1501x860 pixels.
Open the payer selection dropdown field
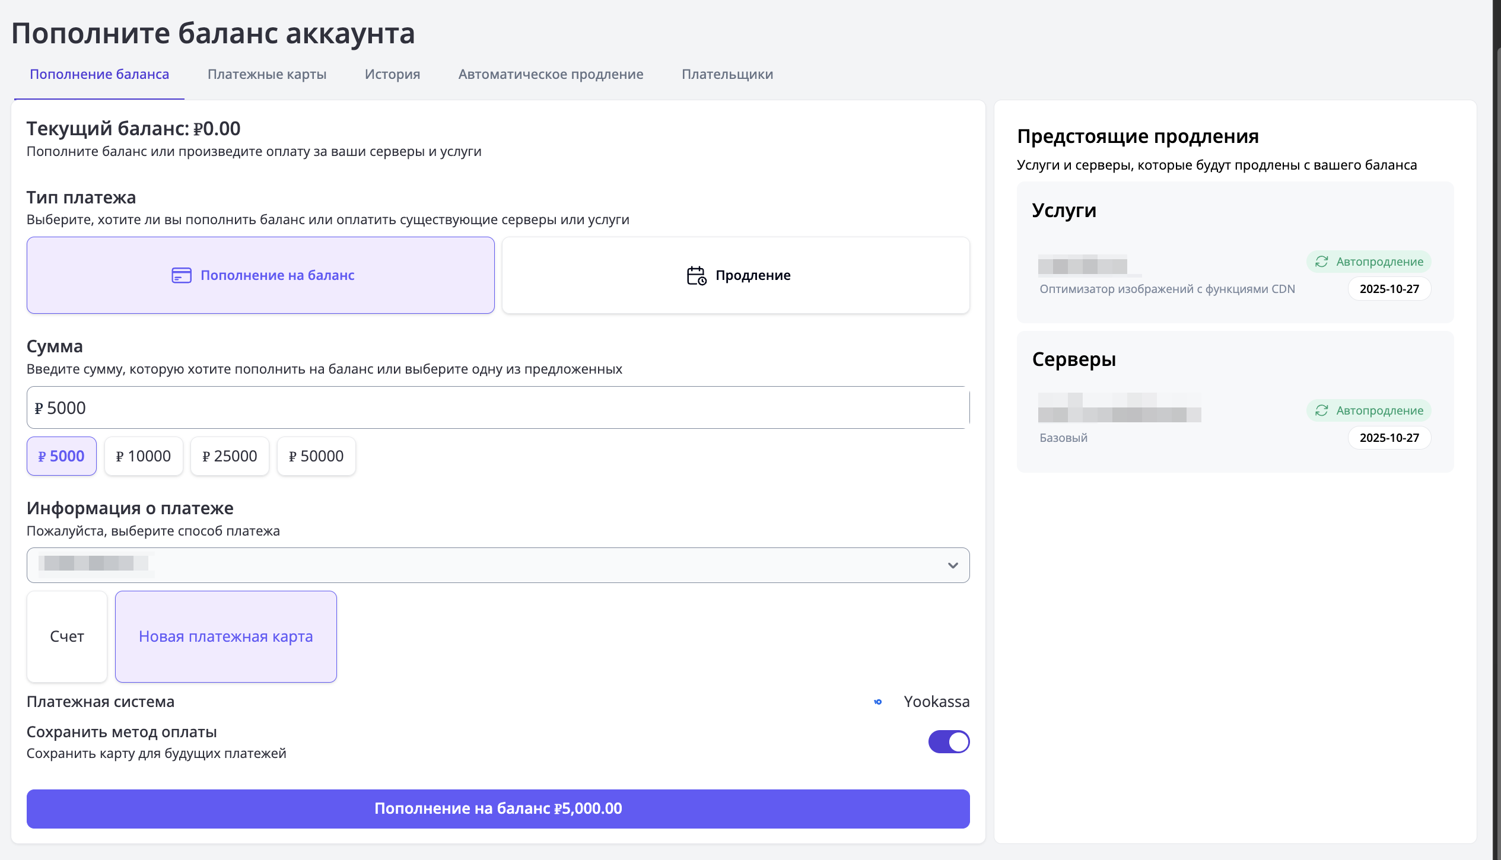coord(475,565)
